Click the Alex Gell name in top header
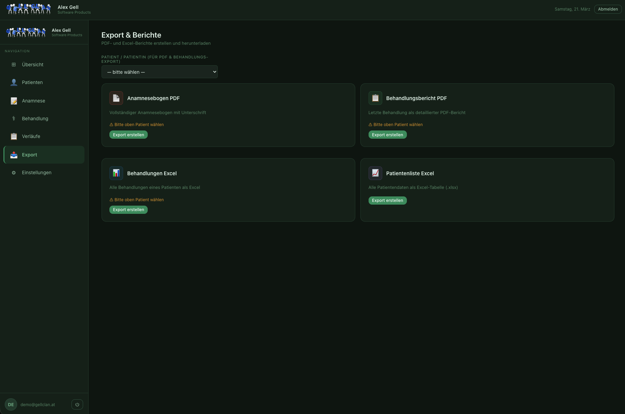Viewport: 625px width, 414px height. (x=68, y=7)
